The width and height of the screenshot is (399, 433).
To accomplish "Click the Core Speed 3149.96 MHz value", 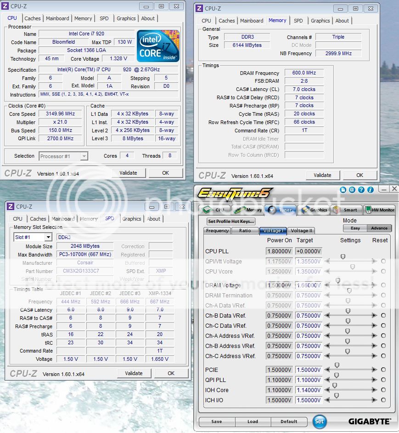I will click(61, 114).
